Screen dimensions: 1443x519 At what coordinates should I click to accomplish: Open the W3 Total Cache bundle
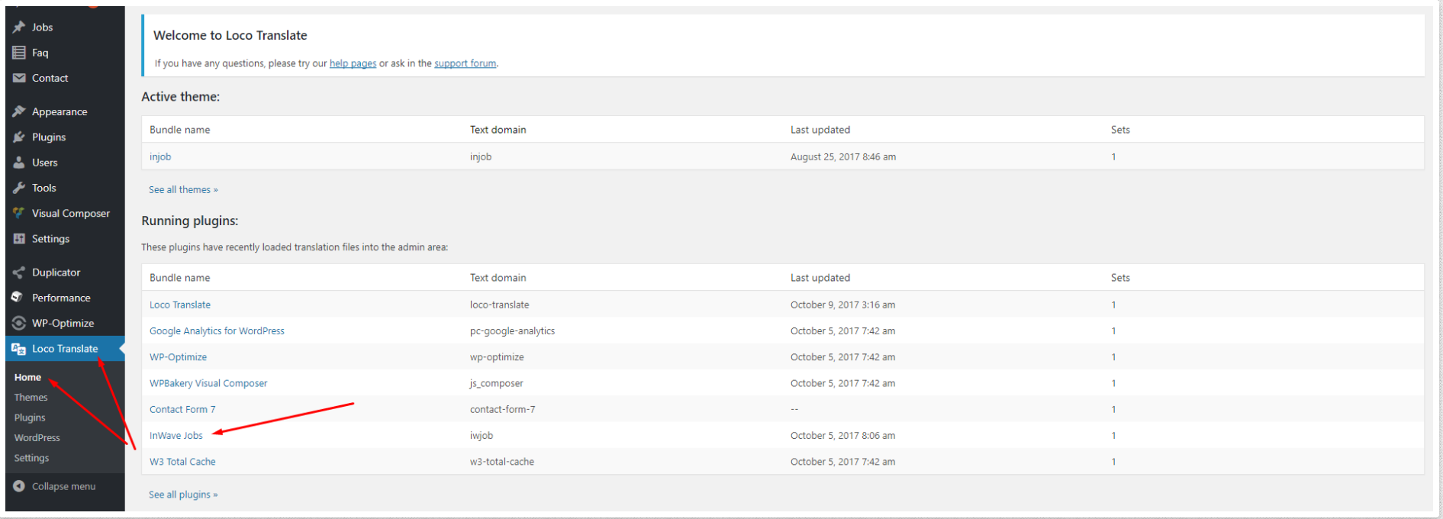(182, 462)
